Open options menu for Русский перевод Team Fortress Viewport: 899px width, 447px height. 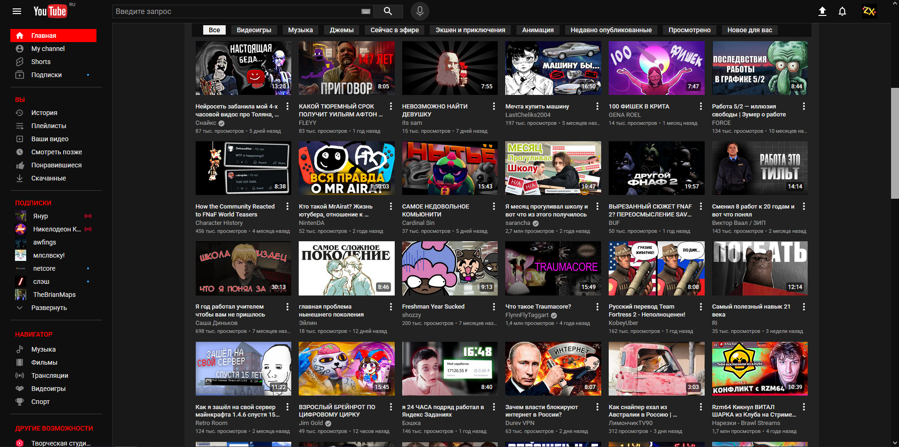(701, 307)
